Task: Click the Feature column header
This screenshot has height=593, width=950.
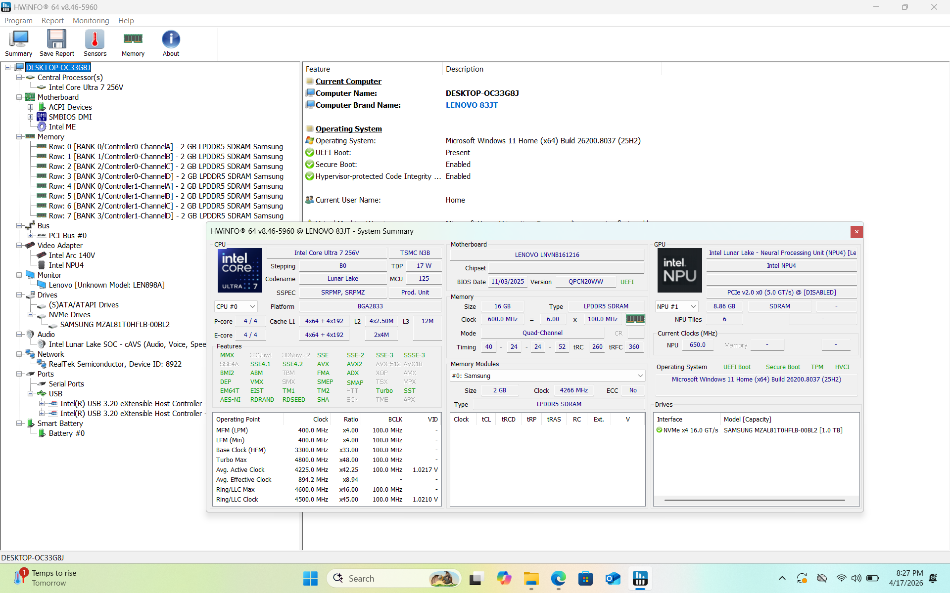Action: tap(372, 69)
